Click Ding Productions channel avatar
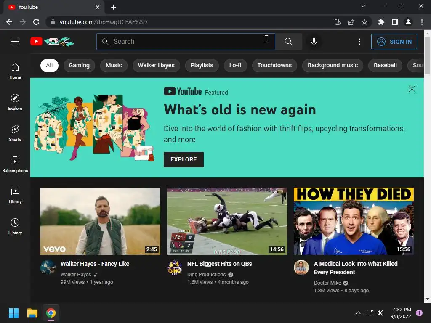 (x=175, y=267)
